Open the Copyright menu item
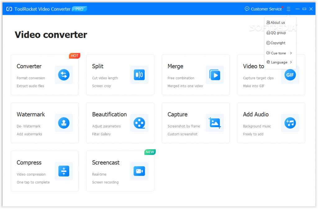Screen dimensions: 318x209 click(278, 43)
